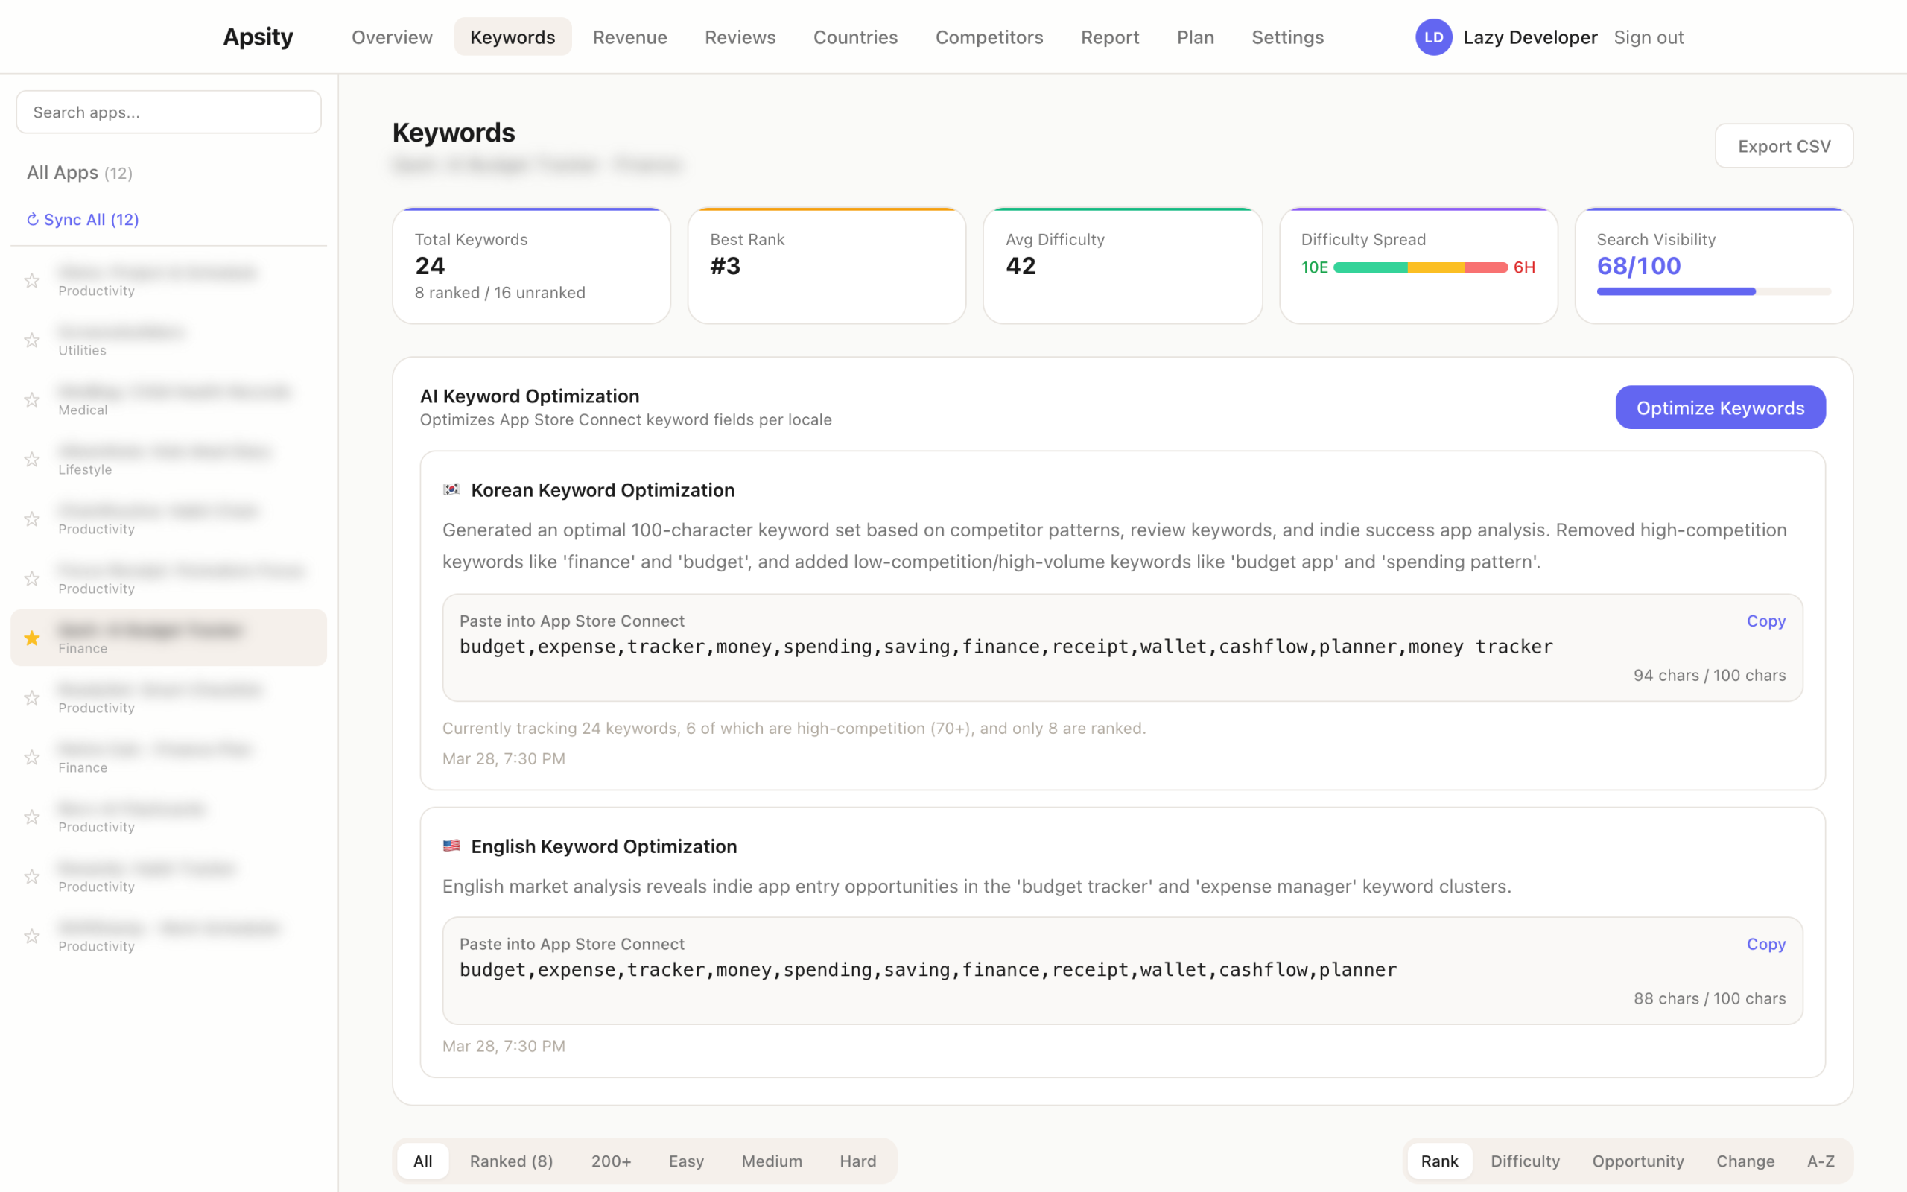Click the Apsity logo
Image resolution: width=1907 pixels, height=1192 pixels.
(258, 37)
